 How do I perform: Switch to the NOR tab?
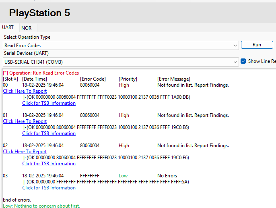27,28
